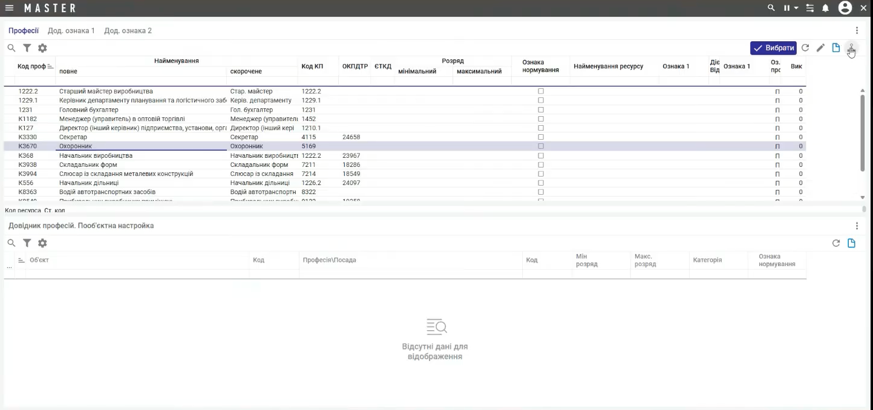This screenshot has height=410, width=873.
Task: Click the new document icon in lower panel
Action: pyautogui.click(x=851, y=243)
